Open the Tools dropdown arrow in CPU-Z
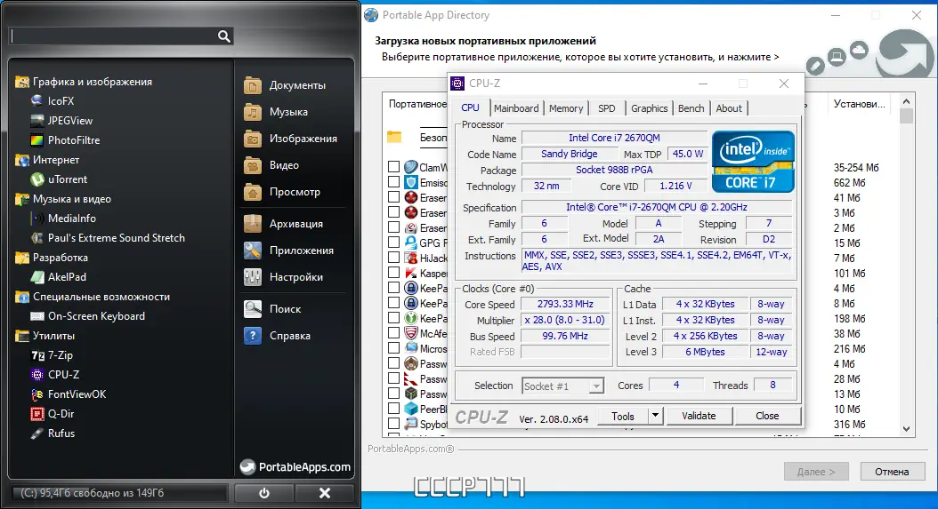The height and width of the screenshot is (509, 938). tap(655, 416)
